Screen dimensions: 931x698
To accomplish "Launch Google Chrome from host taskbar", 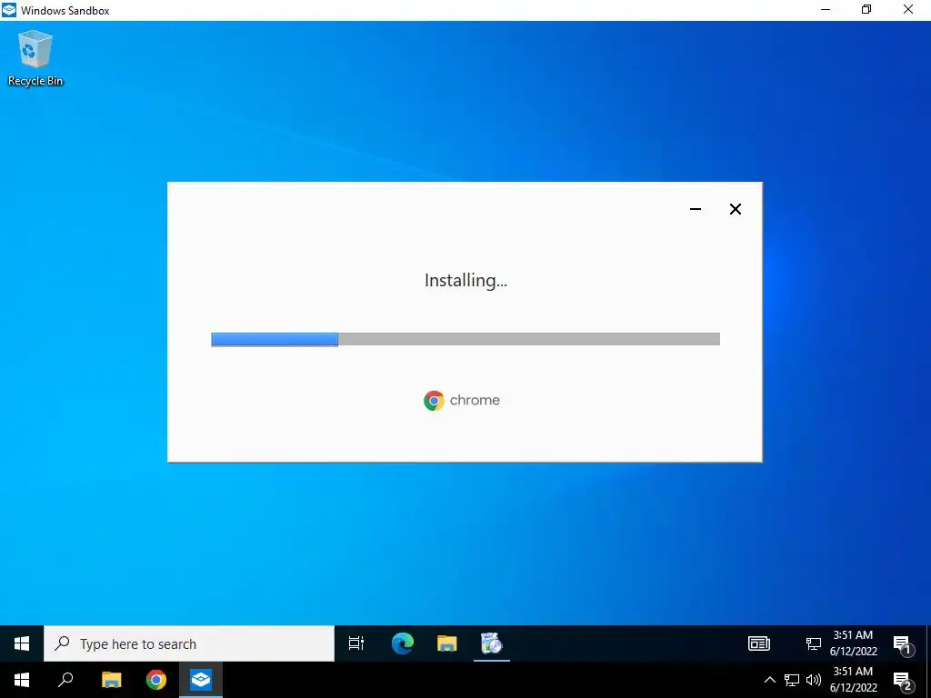I will tap(156, 680).
